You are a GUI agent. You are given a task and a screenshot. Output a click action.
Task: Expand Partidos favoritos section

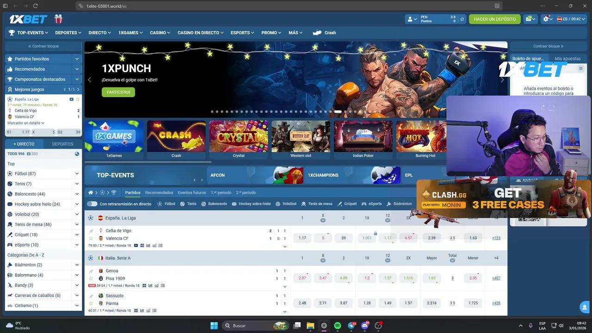[x=77, y=59]
